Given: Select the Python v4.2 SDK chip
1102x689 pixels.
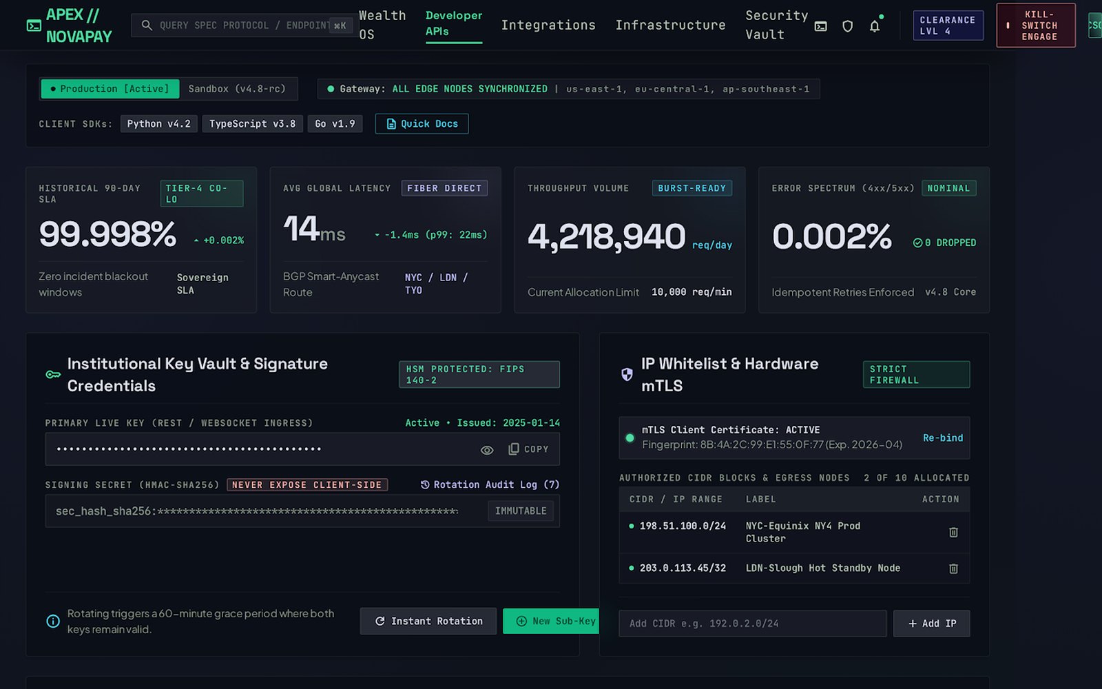Looking at the screenshot, I should coord(158,124).
